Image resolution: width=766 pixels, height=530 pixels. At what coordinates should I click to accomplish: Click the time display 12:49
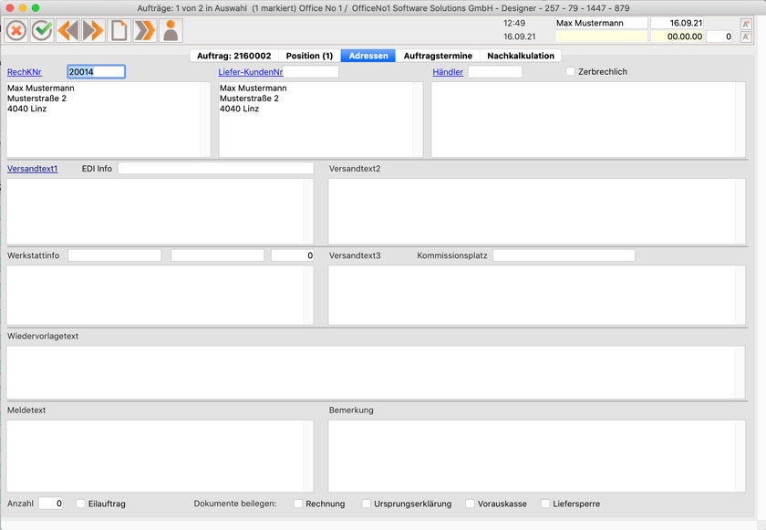(x=514, y=23)
